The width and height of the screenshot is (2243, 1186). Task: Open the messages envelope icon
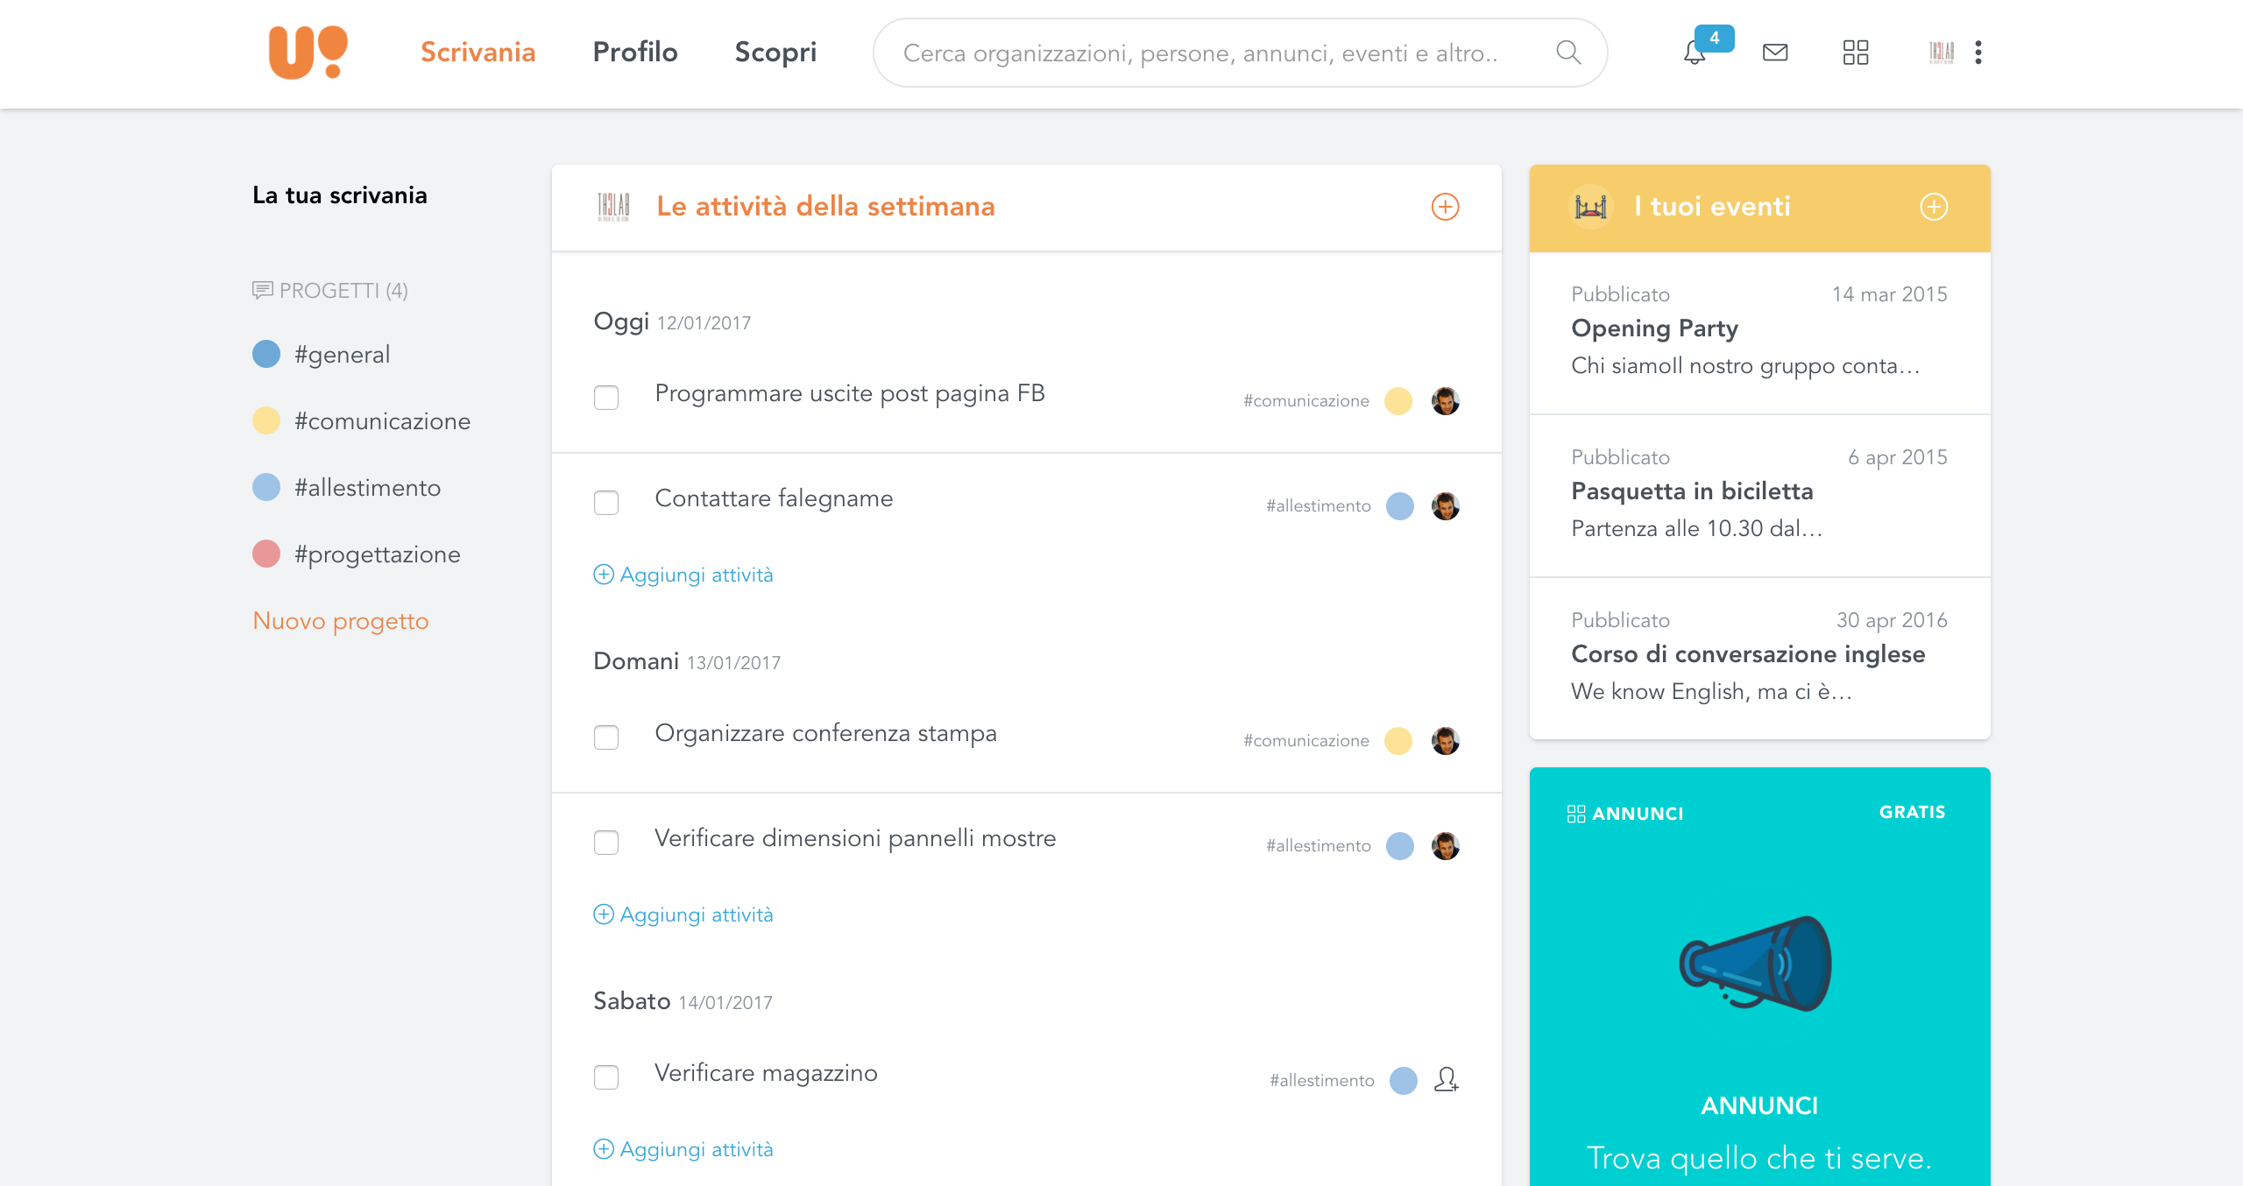point(1775,53)
